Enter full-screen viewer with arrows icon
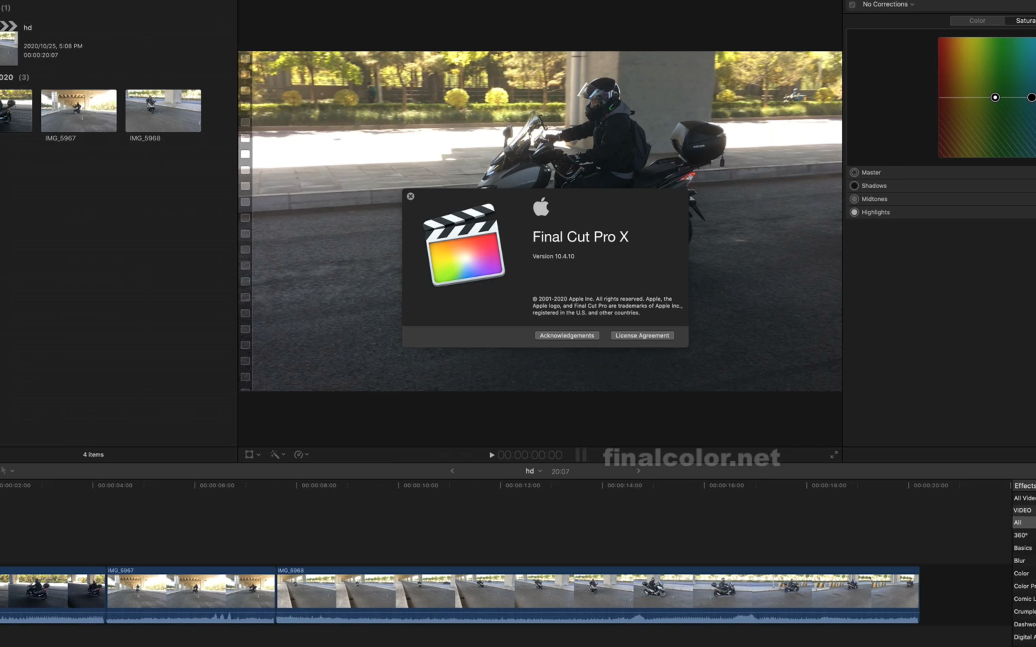The height and width of the screenshot is (647, 1036). 834,455
